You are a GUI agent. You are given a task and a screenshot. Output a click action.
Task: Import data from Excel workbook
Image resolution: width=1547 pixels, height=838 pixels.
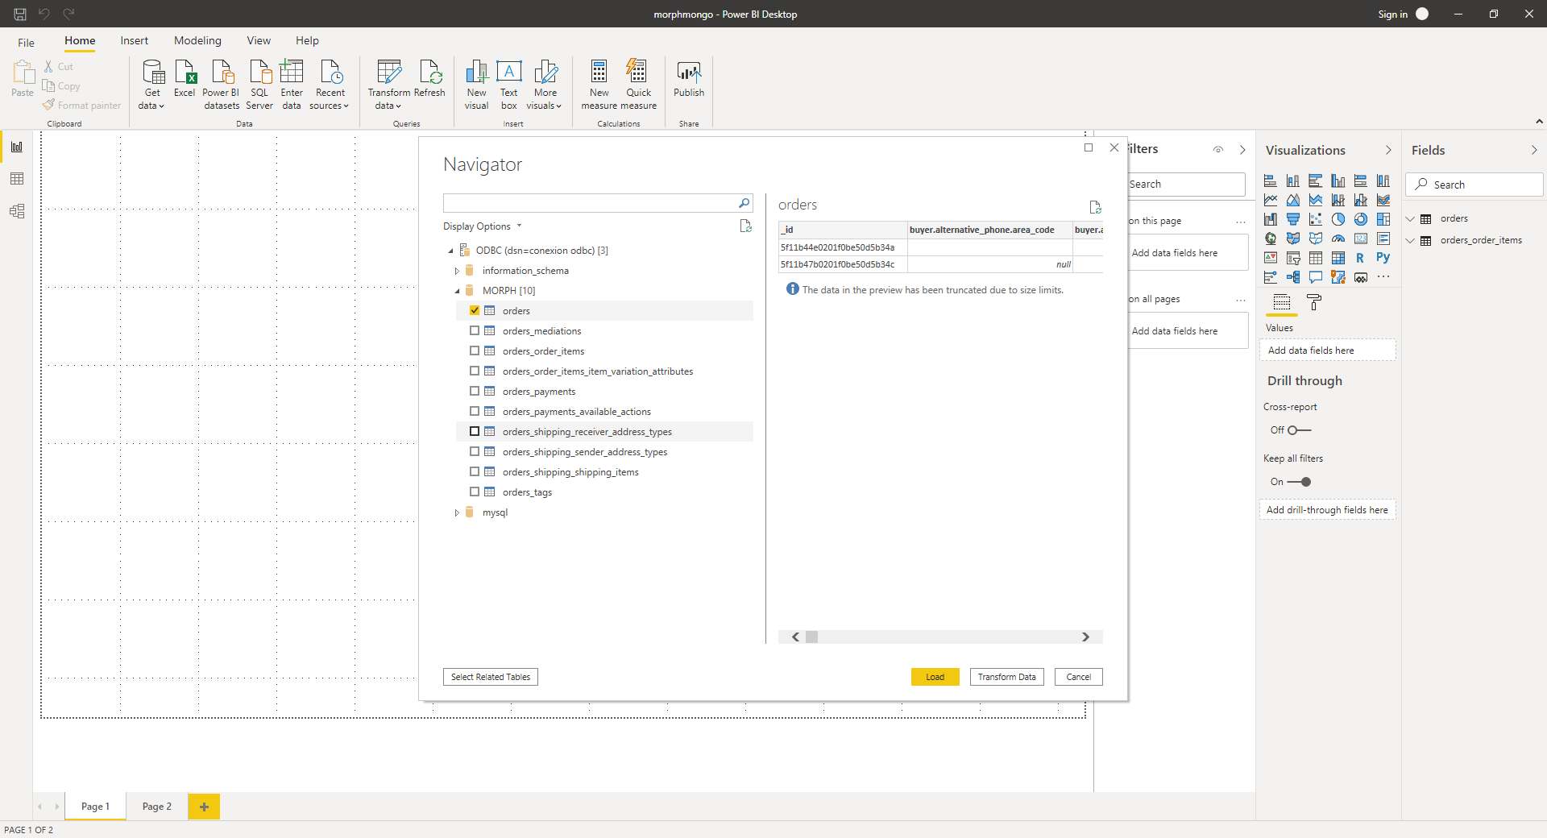185,79
